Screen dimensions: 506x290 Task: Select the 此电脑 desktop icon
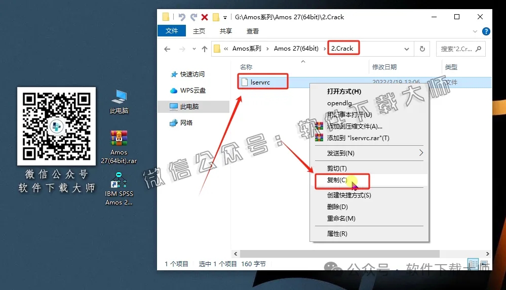[x=119, y=102]
